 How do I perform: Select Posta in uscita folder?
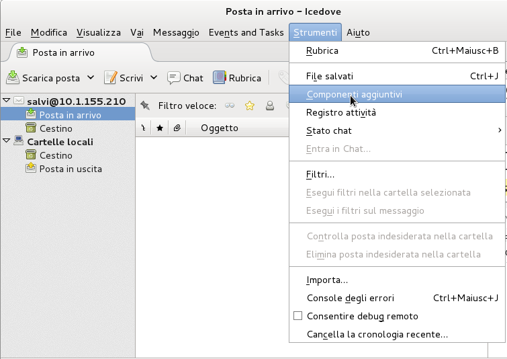(70, 169)
